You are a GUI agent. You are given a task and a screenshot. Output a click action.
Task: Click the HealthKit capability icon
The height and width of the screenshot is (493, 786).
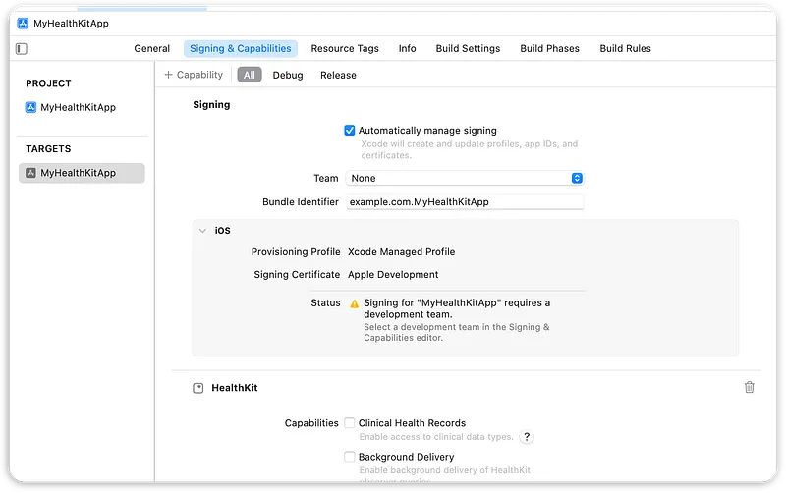198,388
